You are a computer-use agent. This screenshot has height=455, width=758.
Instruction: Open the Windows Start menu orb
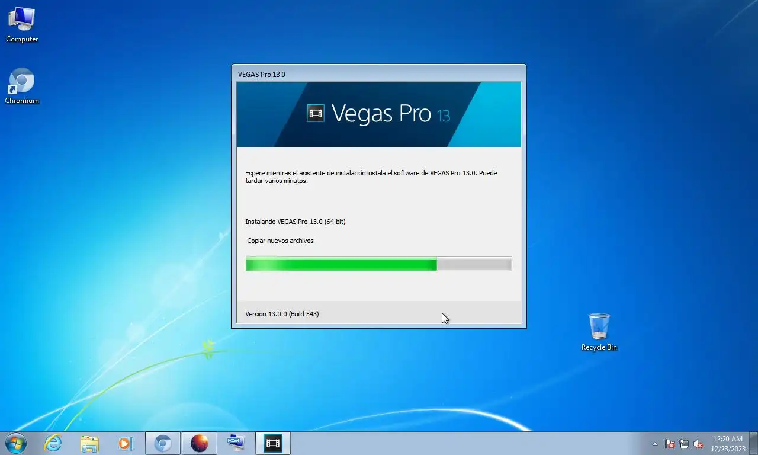click(x=15, y=443)
